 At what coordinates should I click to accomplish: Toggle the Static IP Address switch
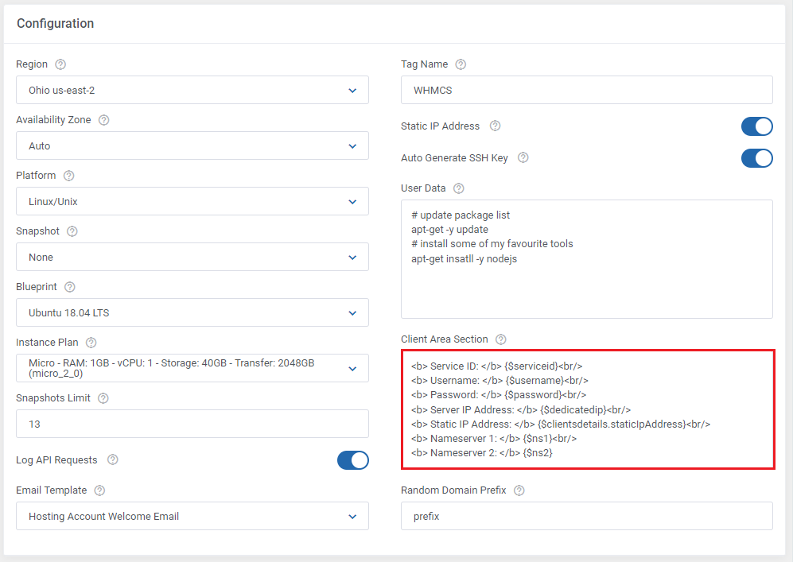point(757,126)
